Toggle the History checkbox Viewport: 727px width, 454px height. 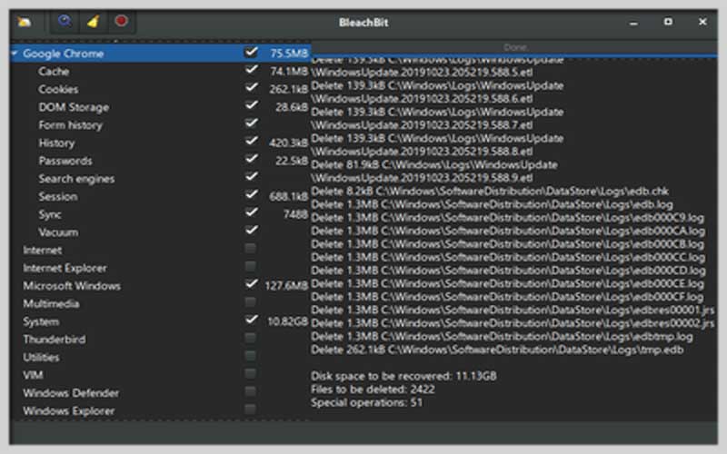(x=251, y=141)
